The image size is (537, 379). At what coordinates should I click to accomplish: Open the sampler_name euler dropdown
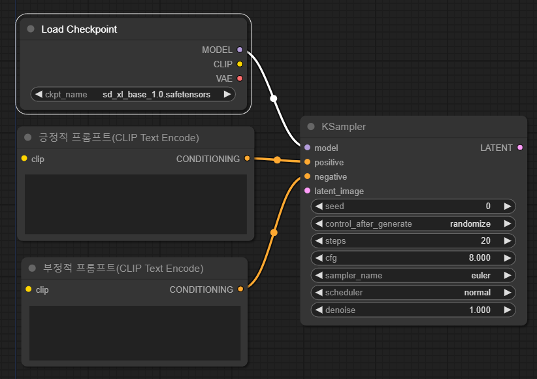click(x=413, y=275)
